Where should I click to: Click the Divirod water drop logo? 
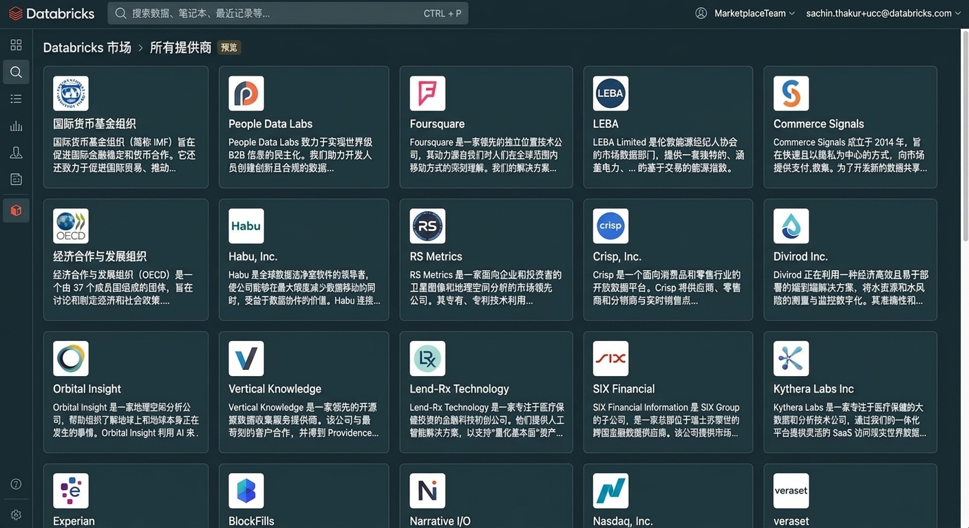coord(791,226)
